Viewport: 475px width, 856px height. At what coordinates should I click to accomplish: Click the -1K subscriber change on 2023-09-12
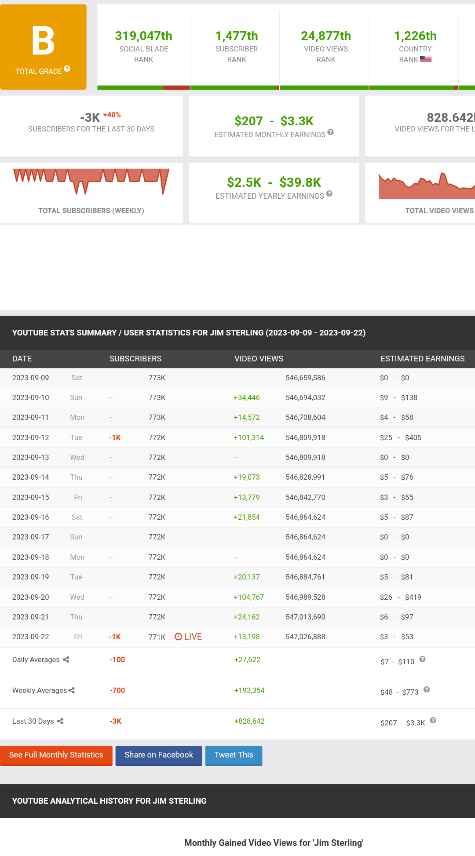115,437
